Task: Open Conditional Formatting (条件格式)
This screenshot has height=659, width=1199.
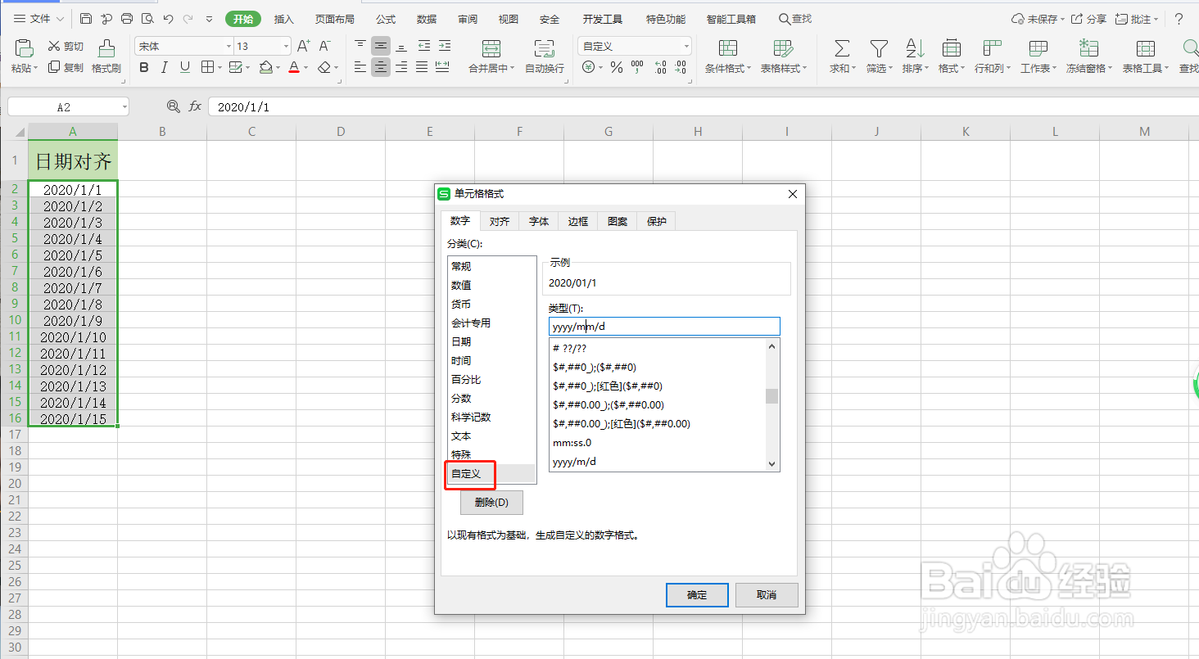Action: click(x=728, y=56)
